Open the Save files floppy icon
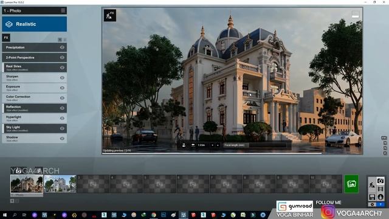This screenshot has width=389, height=219. [x=372, y=197]
